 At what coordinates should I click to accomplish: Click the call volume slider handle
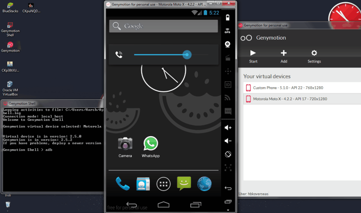pos(187,54)
